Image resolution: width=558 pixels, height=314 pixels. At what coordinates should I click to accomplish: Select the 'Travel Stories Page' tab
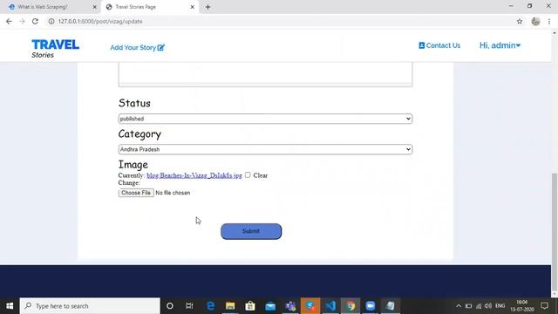tap(149, 7)
